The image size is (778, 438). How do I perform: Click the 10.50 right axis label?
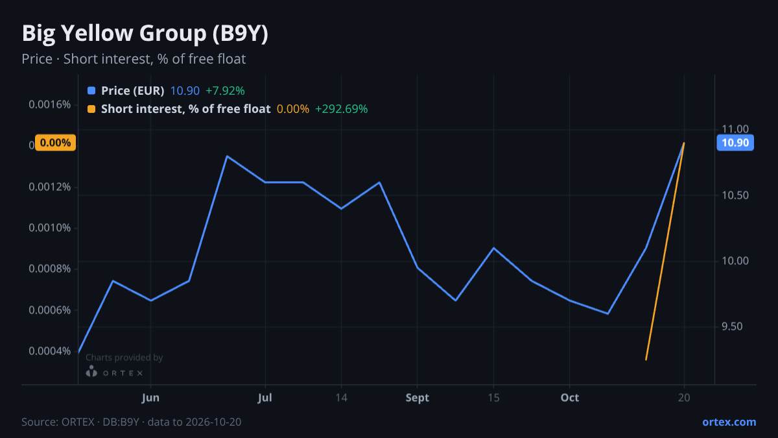pos(735,195)
